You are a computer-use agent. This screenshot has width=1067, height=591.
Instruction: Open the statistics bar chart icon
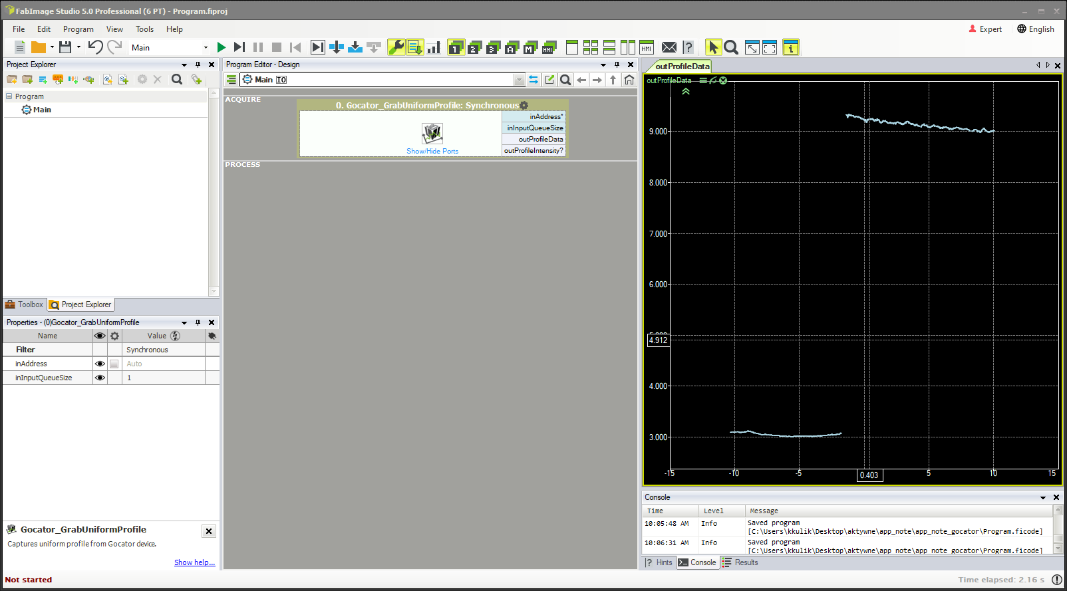(x=434, y=47)
